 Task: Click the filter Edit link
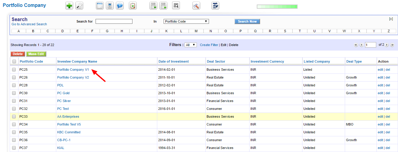(223, 45)
